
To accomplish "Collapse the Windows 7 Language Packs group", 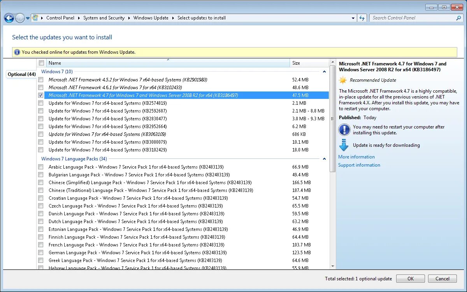I will [324, 159].
